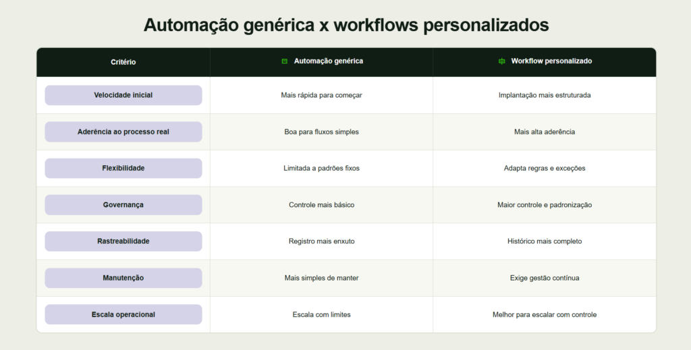Click the 'Velocidade inicial' criterion pill
This screenshot has width=691, height=350.
pos(123,95)
